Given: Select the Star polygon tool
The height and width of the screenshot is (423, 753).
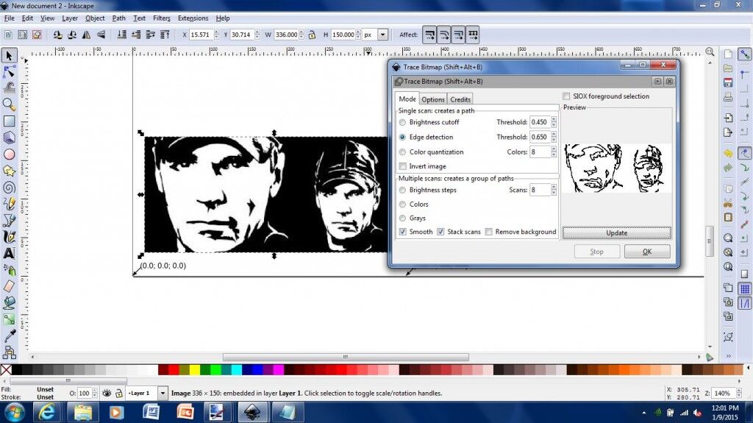Looking at the screenshot, I should coord(9,171).
